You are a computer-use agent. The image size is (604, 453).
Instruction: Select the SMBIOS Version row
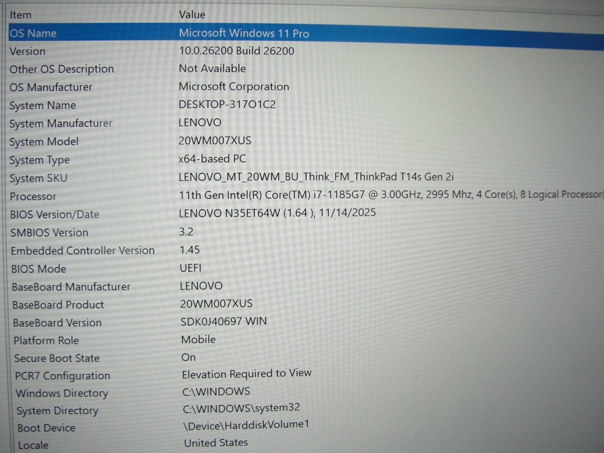tap(49, 233)
